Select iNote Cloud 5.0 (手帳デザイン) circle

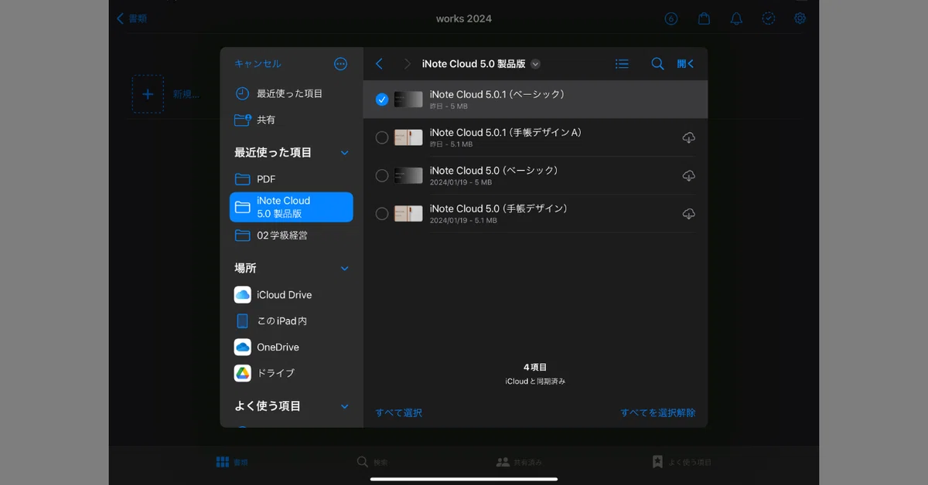(x=382, y=214)
